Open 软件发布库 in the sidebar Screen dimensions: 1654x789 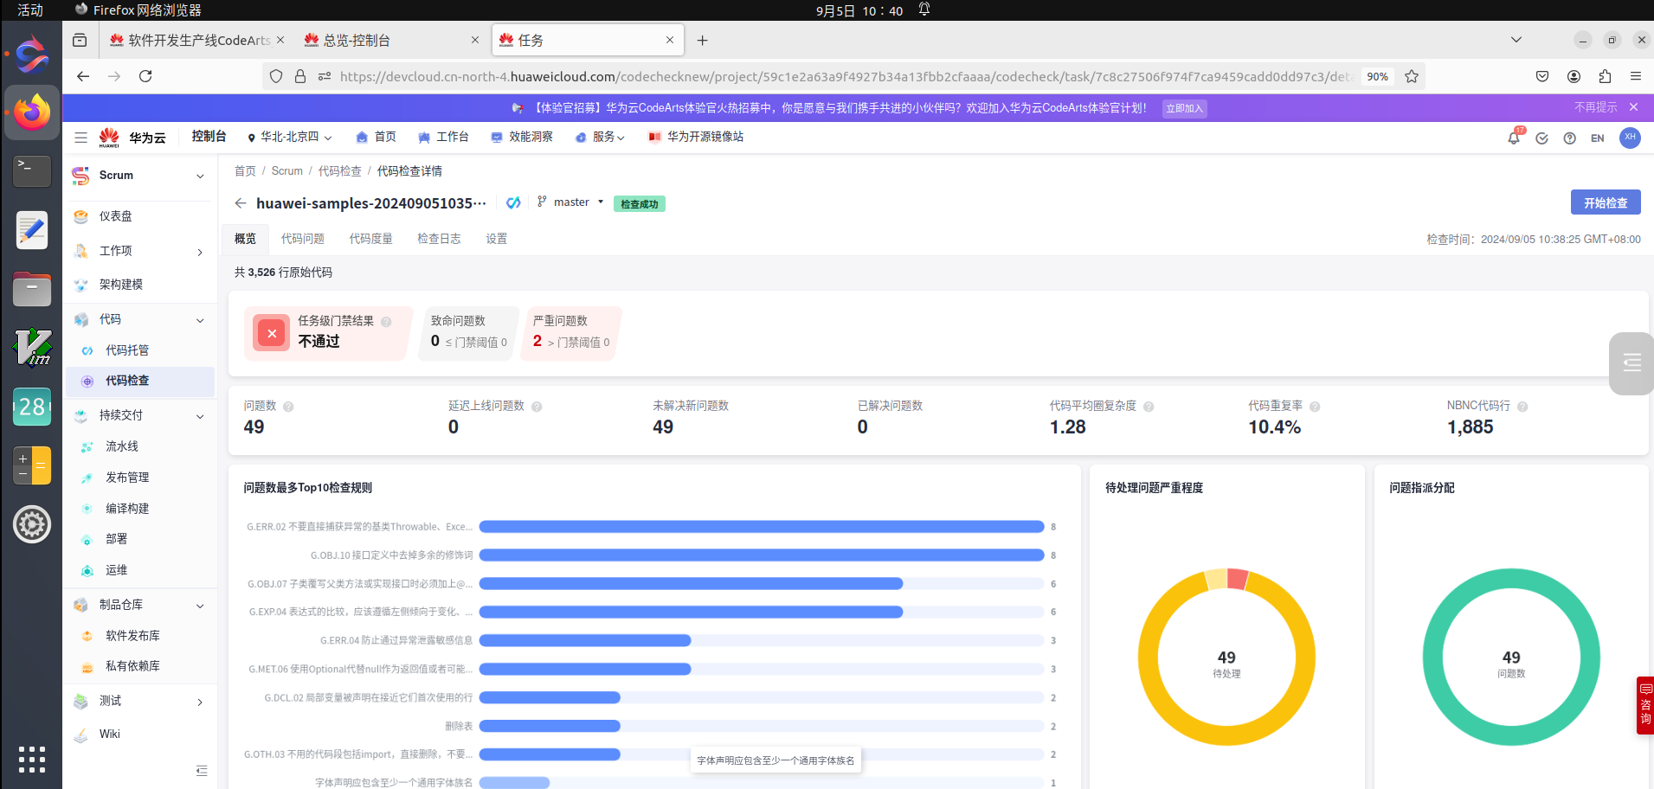(x=132, y=636)
